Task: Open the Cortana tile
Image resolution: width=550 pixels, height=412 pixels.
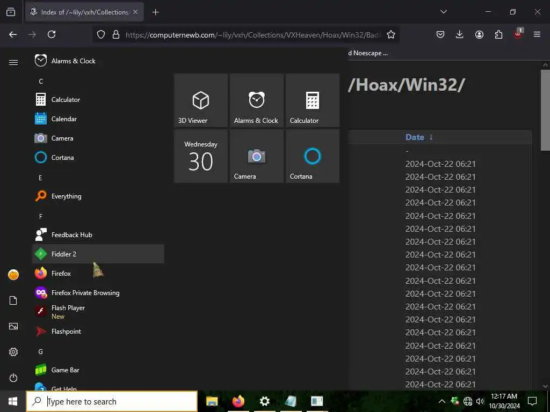Action: coord(313,156)
